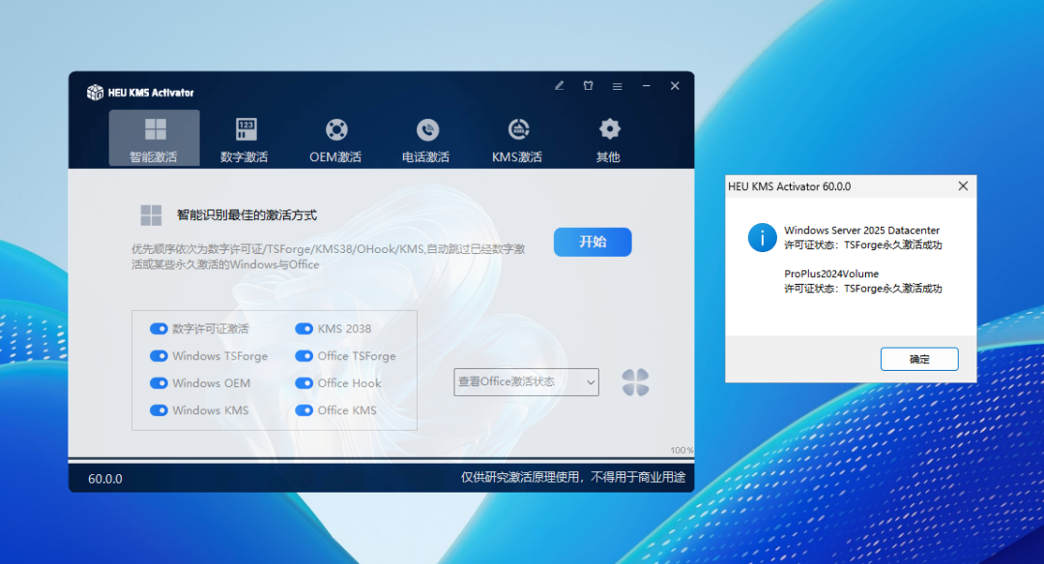Click the theme skin icon in title bar
Viewport: 1044px width, 564px height.
click(588, 86)
